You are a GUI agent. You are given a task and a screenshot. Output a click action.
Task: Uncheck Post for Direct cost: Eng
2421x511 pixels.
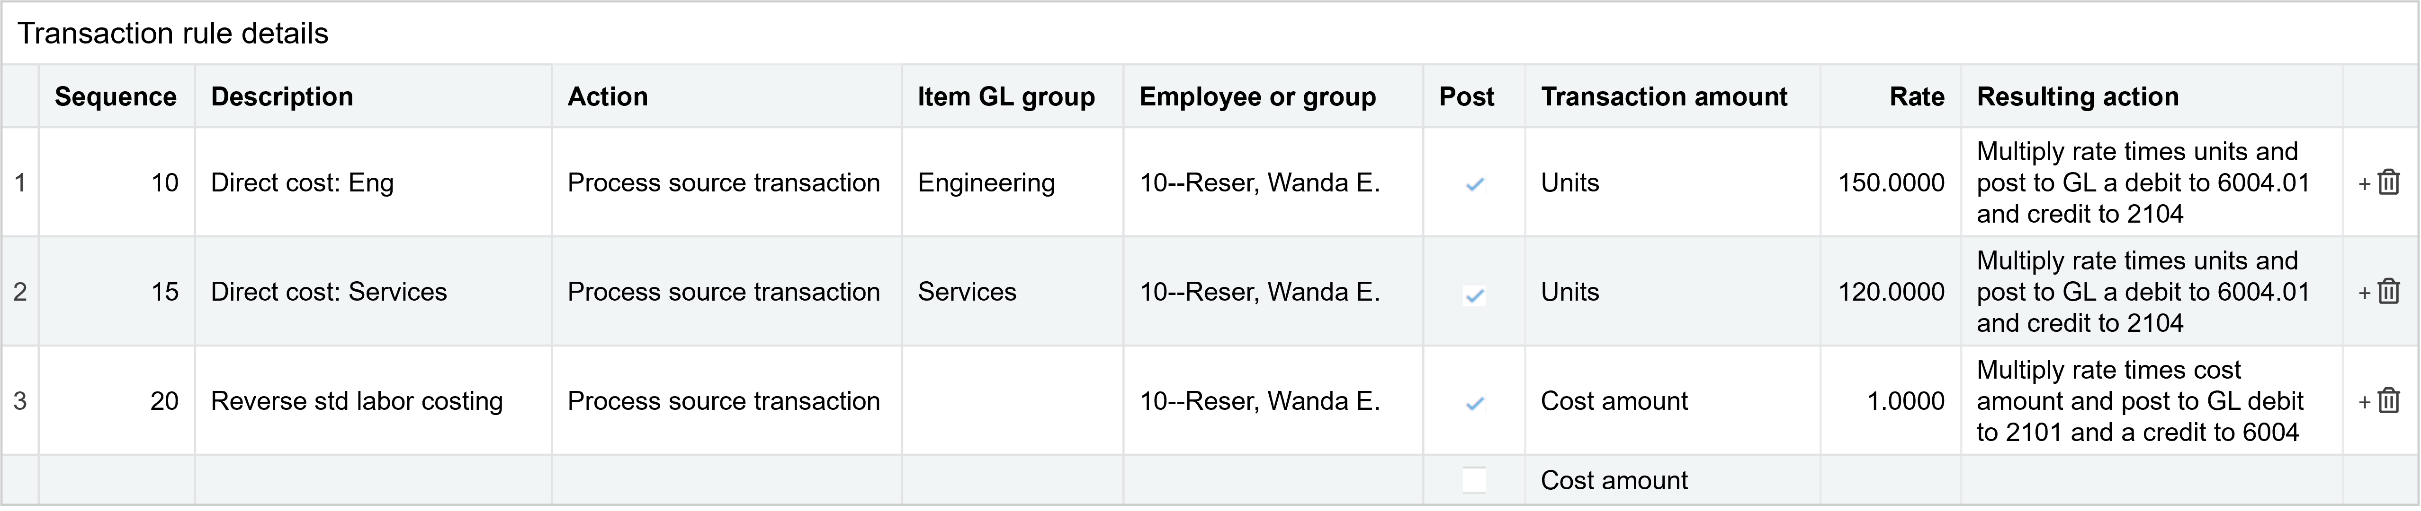point(1475,184)
